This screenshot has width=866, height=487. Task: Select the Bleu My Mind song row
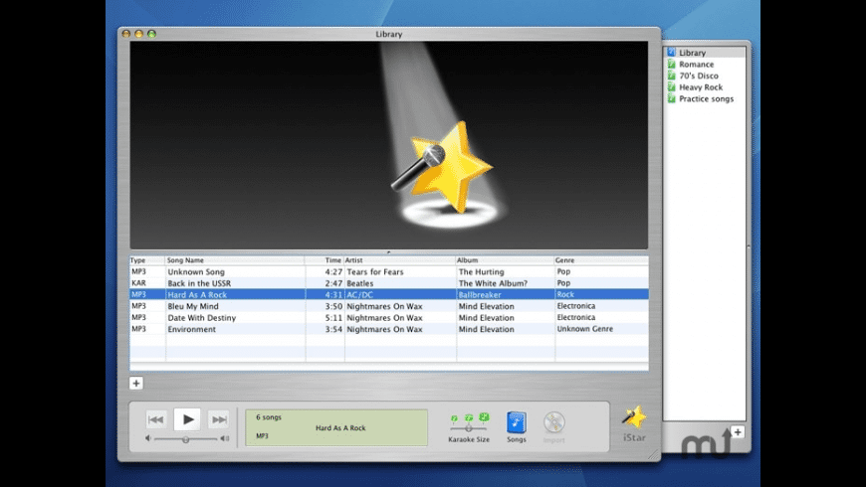(x=388, y=306)
